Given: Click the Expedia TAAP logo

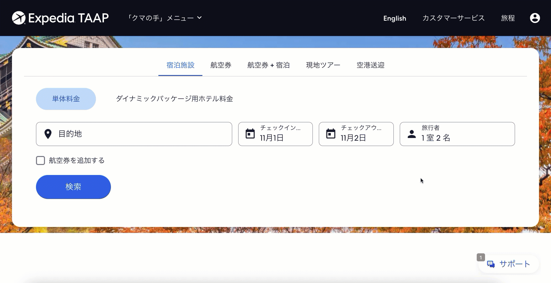Looking at the screenshot, I should [x=60, y=18].
